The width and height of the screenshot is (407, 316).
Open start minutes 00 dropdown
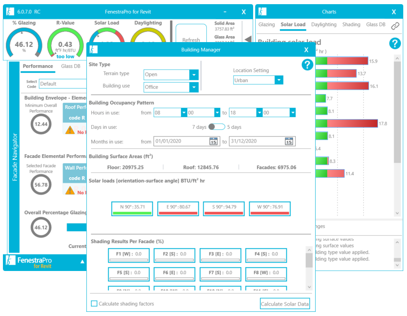point(217,113)
